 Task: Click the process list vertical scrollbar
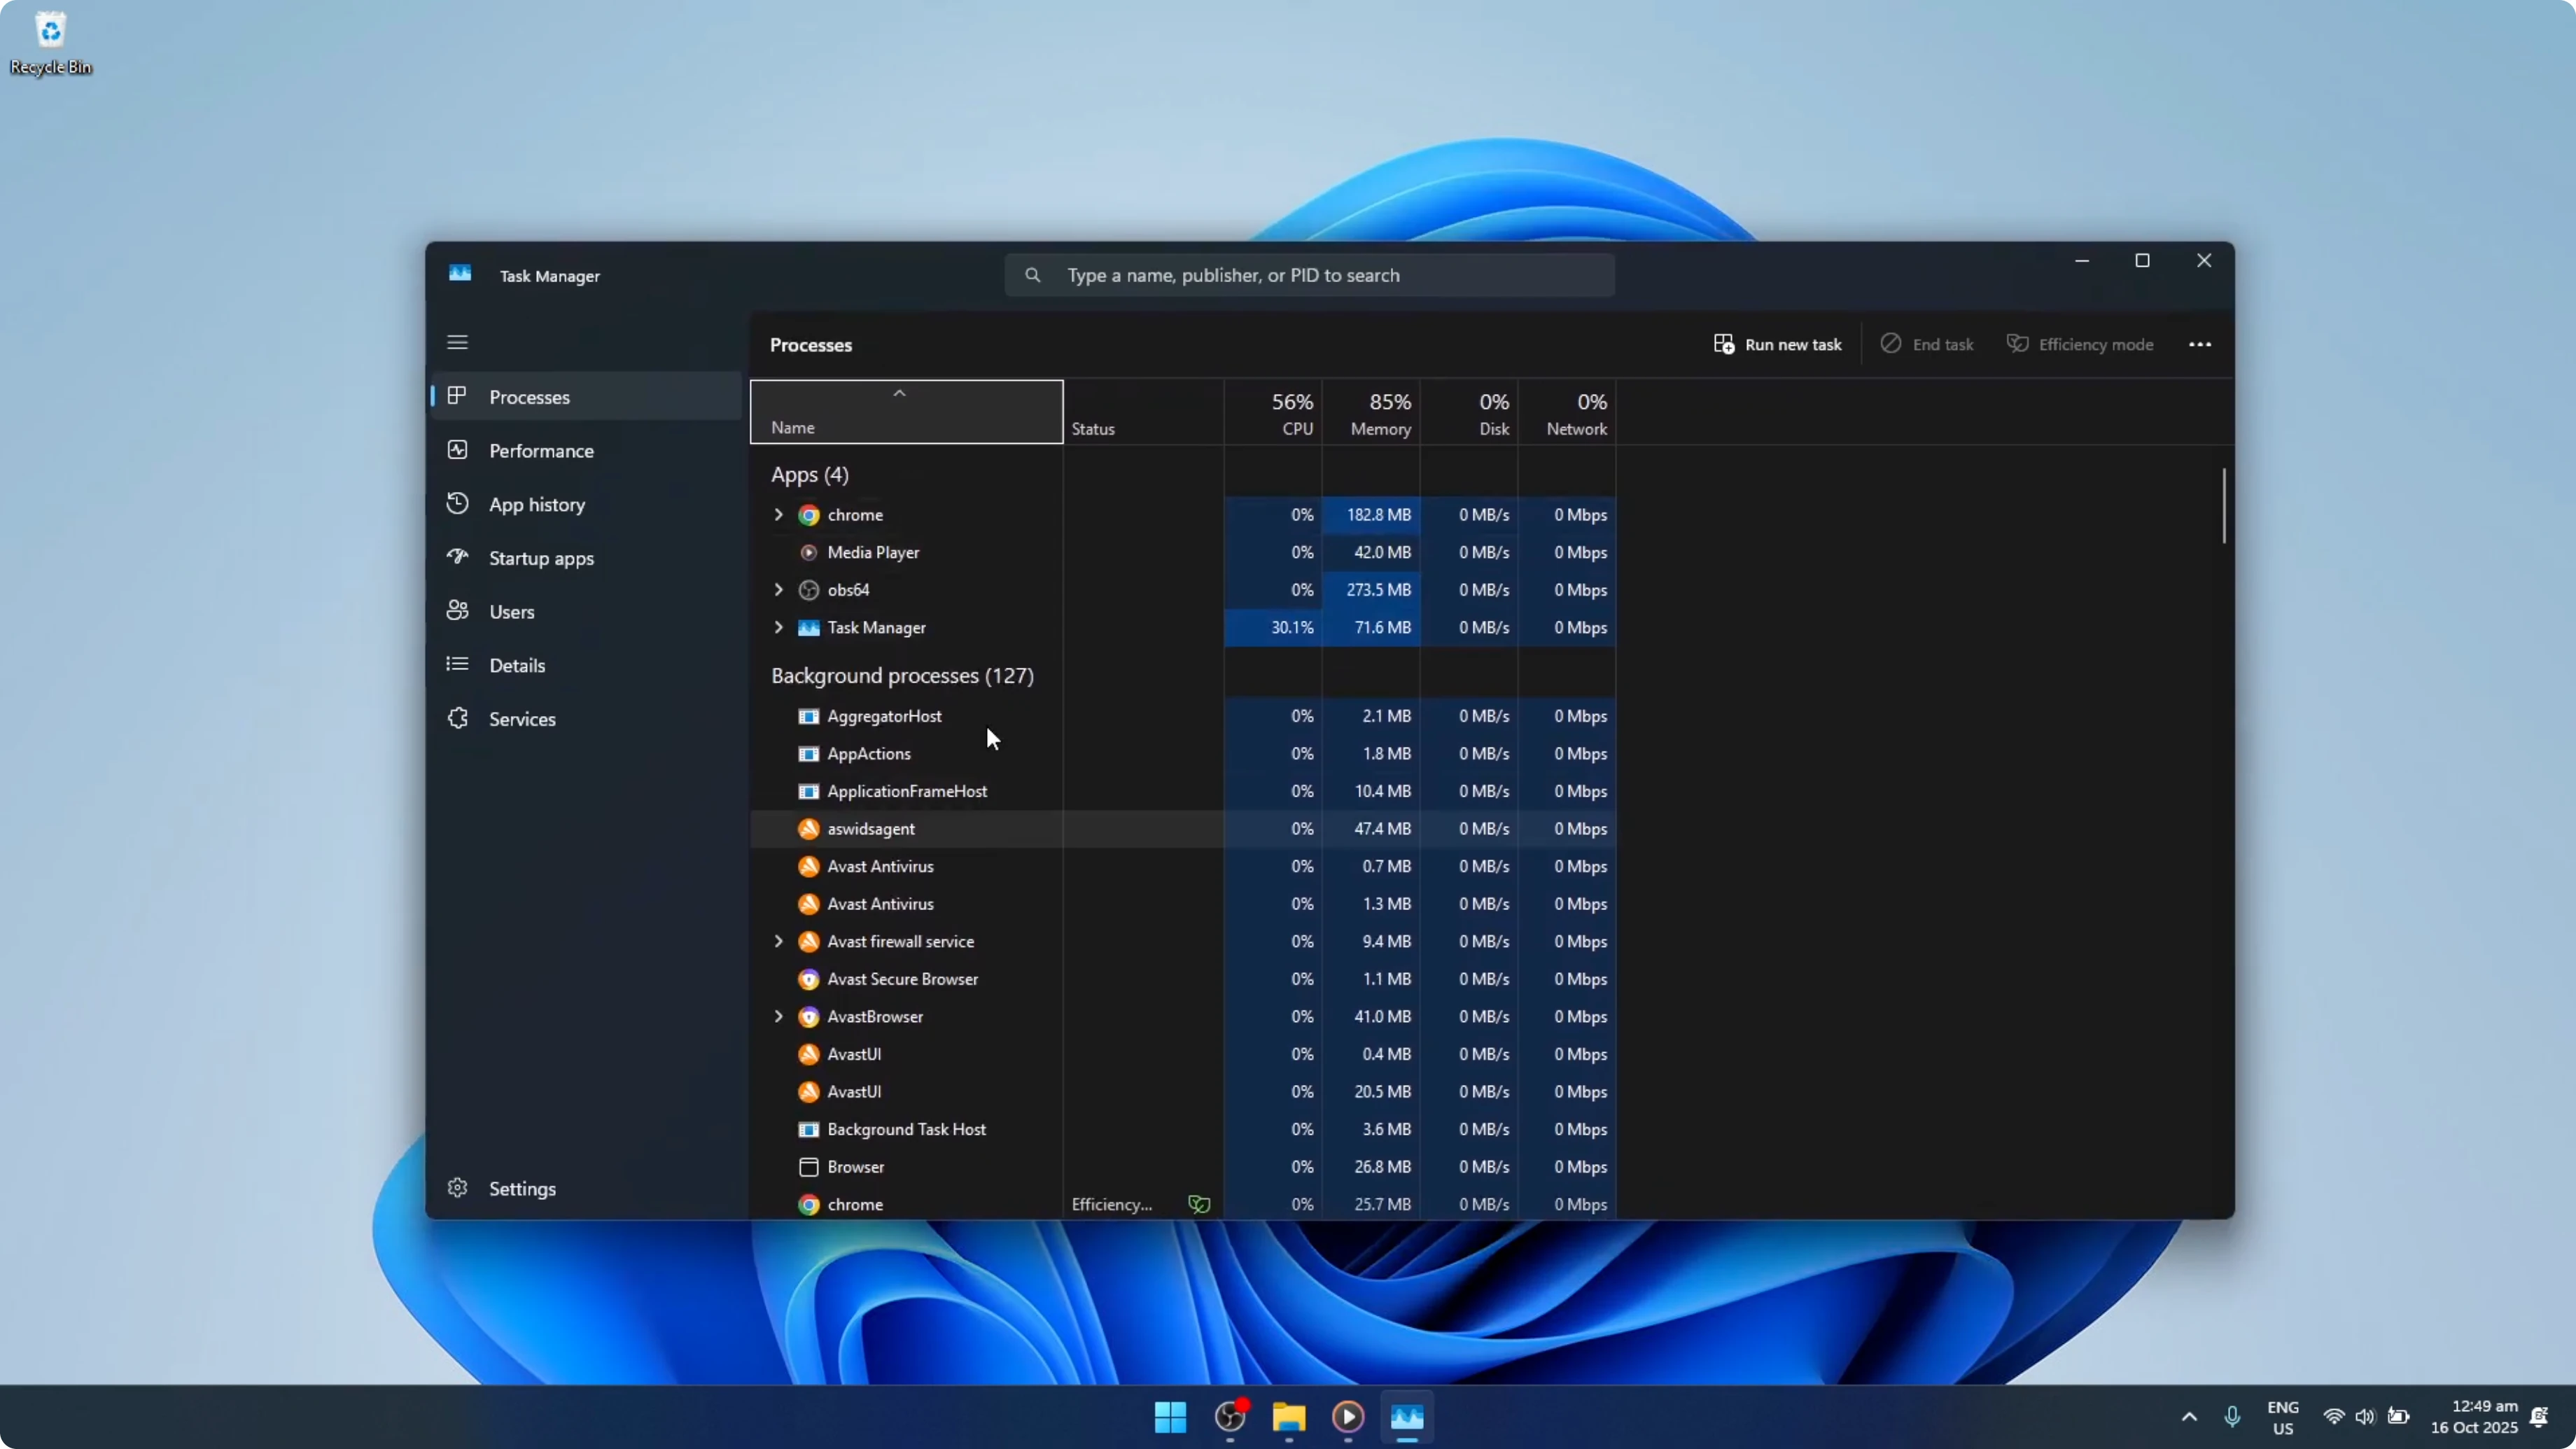(2224, 506)
